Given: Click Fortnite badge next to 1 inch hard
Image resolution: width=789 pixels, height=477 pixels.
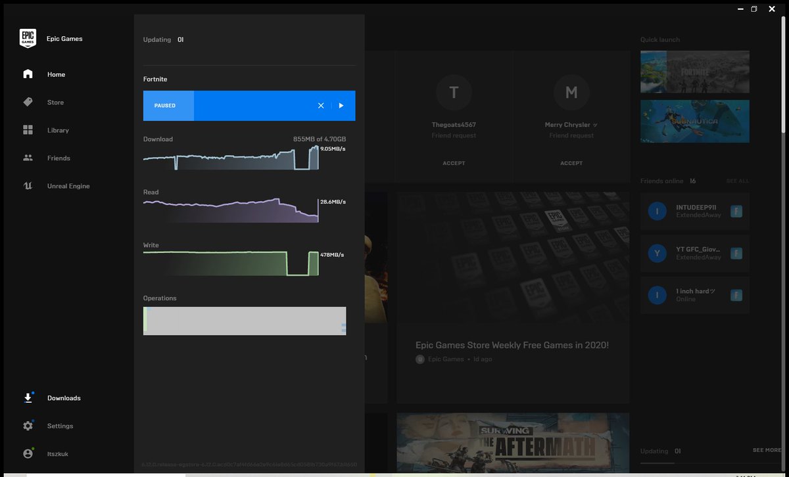Looking at the screenshot, I should [736, 295].
